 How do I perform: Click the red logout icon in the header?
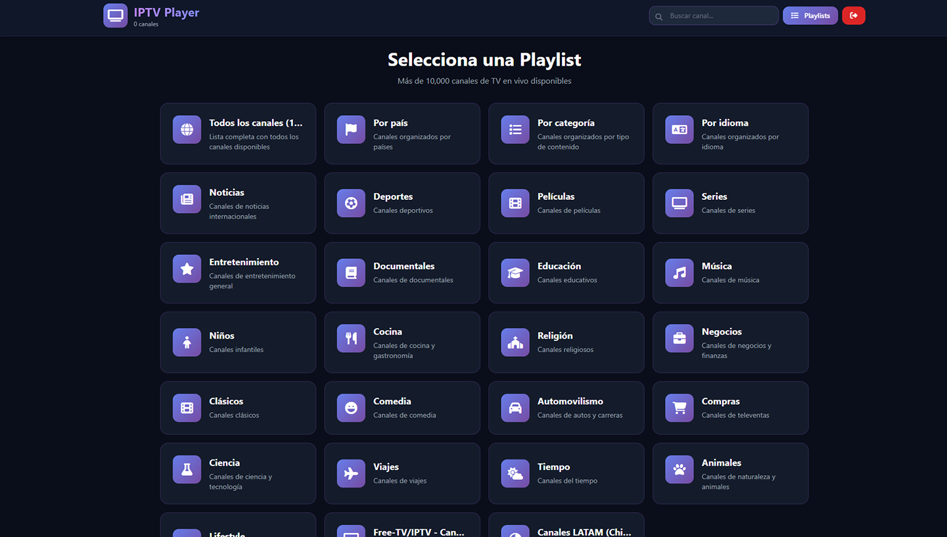(854, 15)
